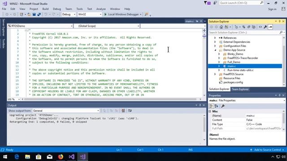
Task: Click the Categorized icon in Properties panel
Action: pos(211,106)
